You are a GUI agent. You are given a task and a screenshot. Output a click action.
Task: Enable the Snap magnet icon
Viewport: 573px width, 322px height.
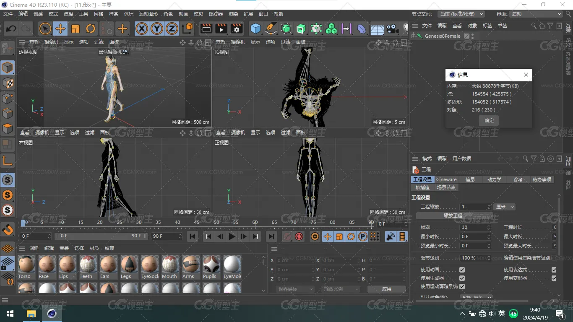tap(8, 229)
